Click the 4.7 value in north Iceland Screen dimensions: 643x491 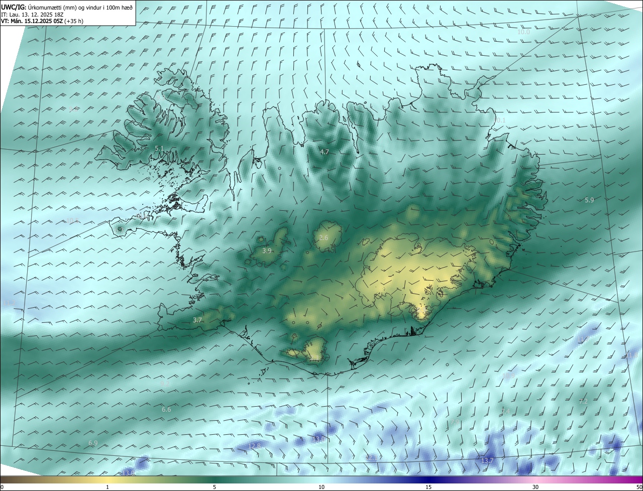coord(325,152)
